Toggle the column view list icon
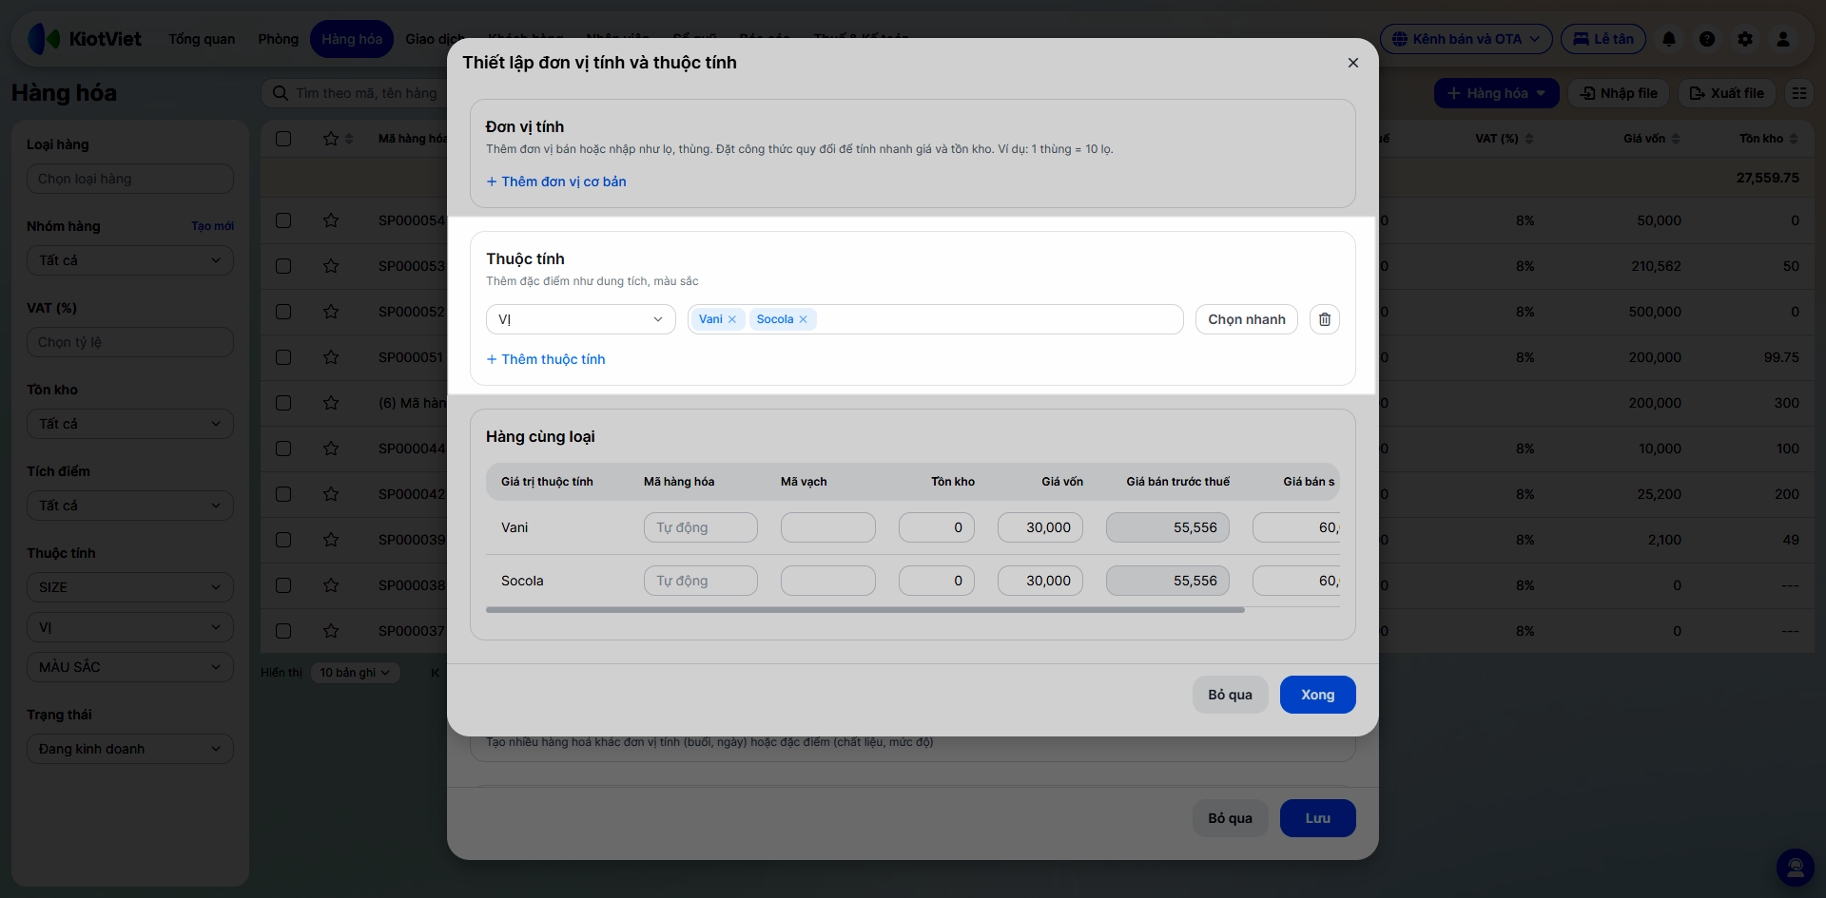Screen dimensions: 1826x898 click(1799, 93)
